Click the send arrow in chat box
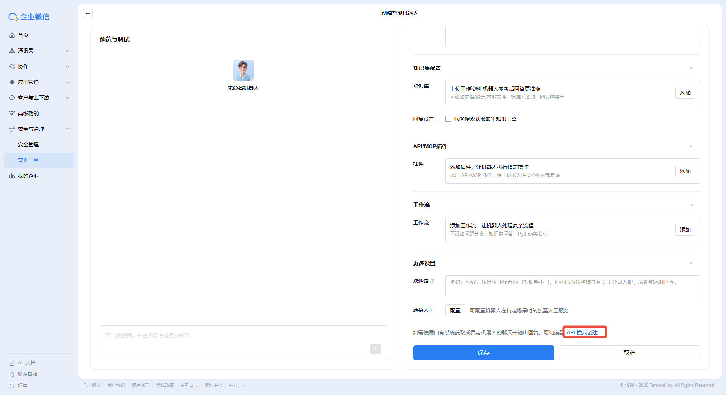The image size is (726, 395). [x=375, y=348]
